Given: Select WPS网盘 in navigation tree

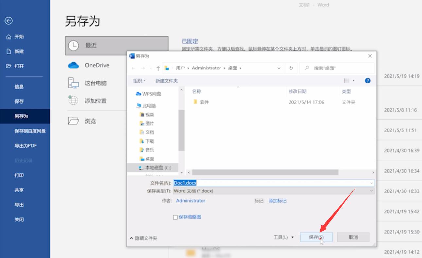Looking at the screenshot, I should pos(149,94).
